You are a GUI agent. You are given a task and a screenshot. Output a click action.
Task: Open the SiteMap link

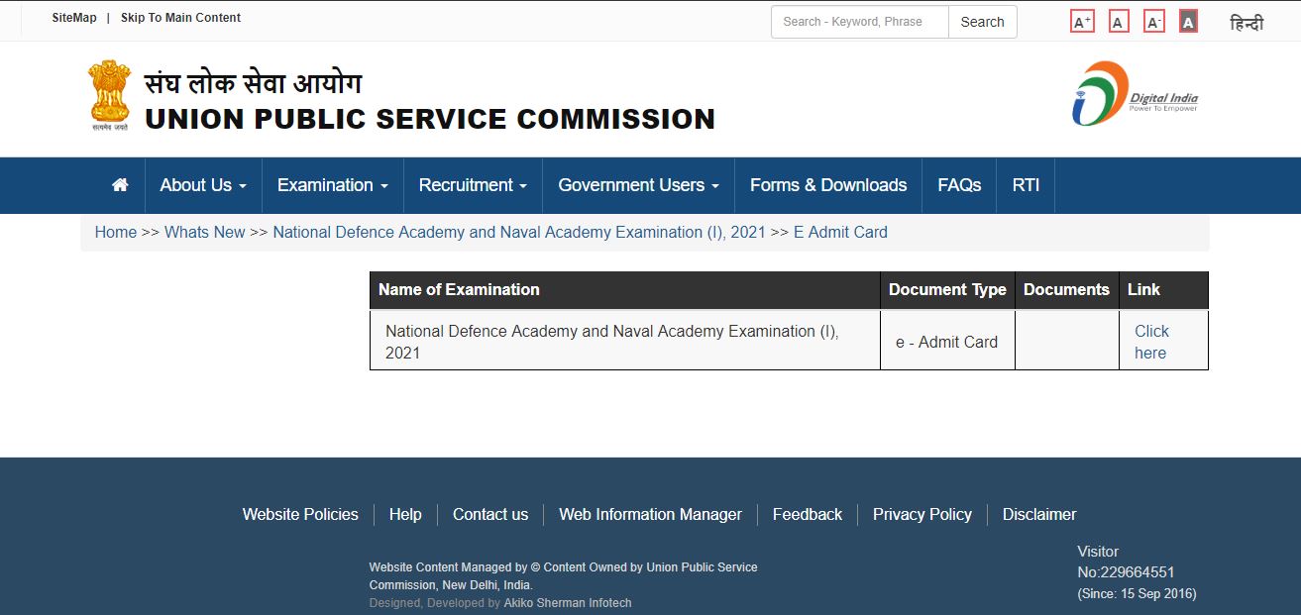[x=74, y=18]
